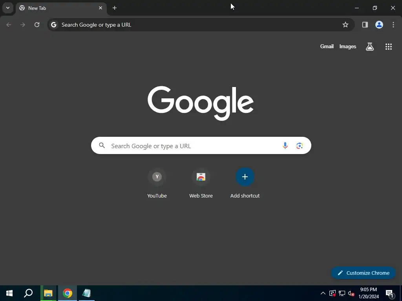
Task: Open Windows taskbar search
Action: (28, 293)
